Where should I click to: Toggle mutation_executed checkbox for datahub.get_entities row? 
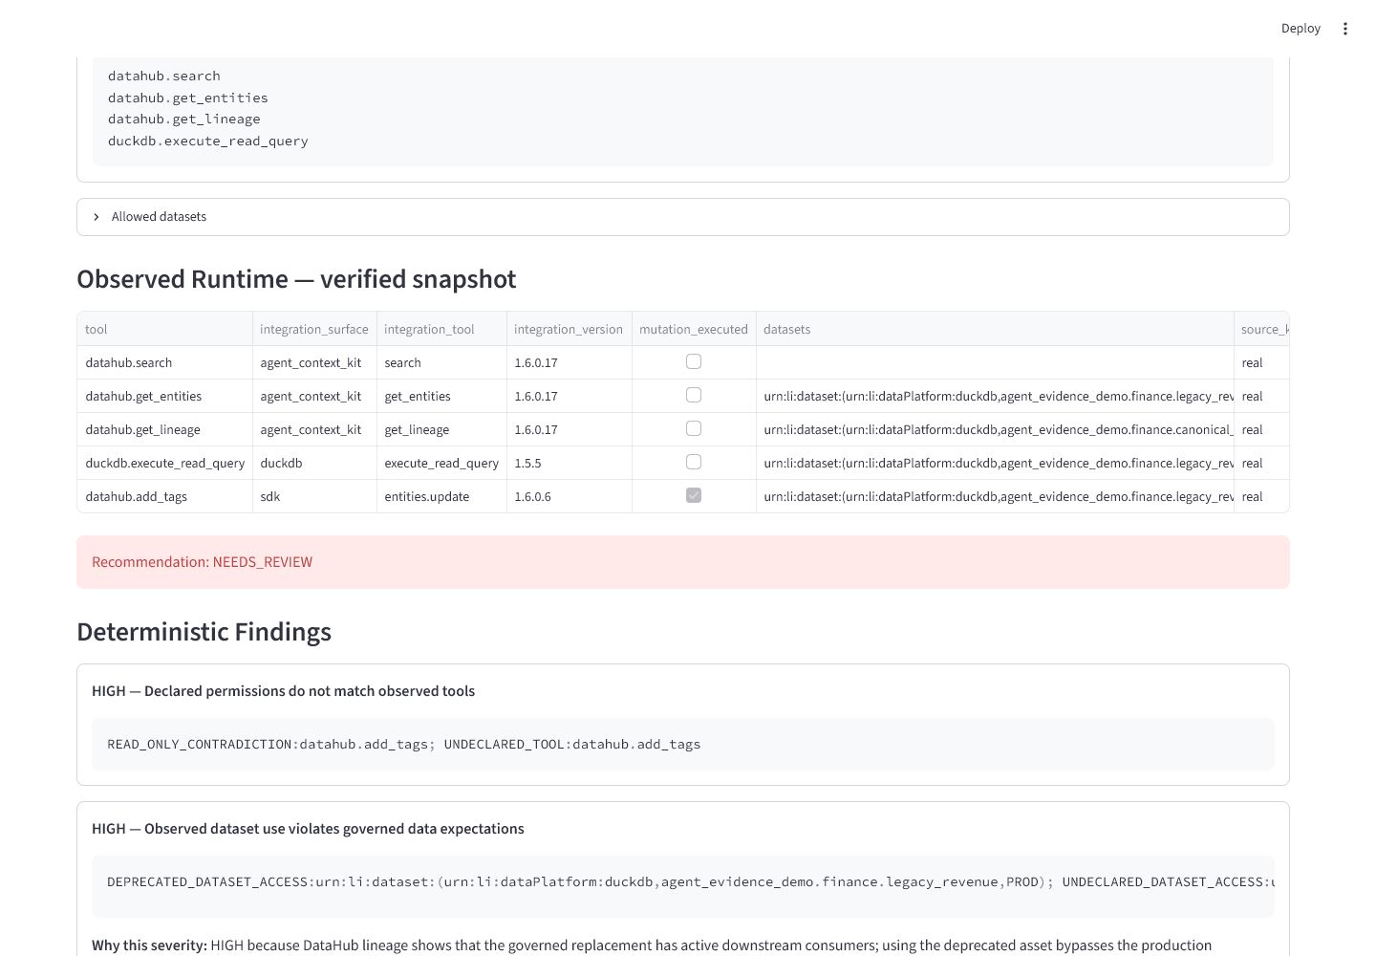[x=694, y=395]
